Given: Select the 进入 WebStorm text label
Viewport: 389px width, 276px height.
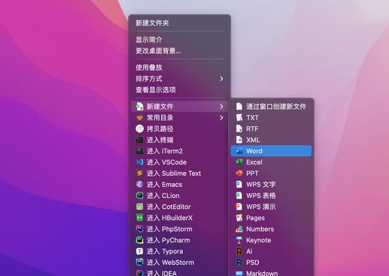Looking at the screenshot, I should (x=171, y=262).
